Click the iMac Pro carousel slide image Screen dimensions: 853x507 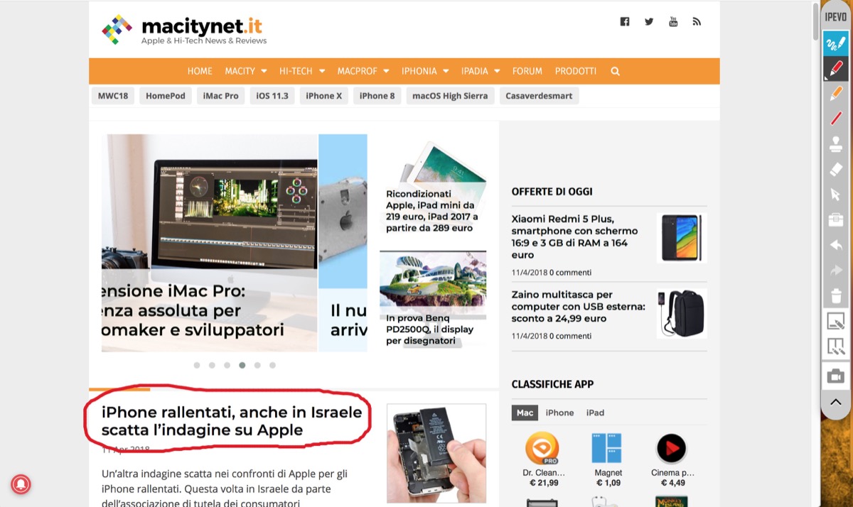(209, 243)
